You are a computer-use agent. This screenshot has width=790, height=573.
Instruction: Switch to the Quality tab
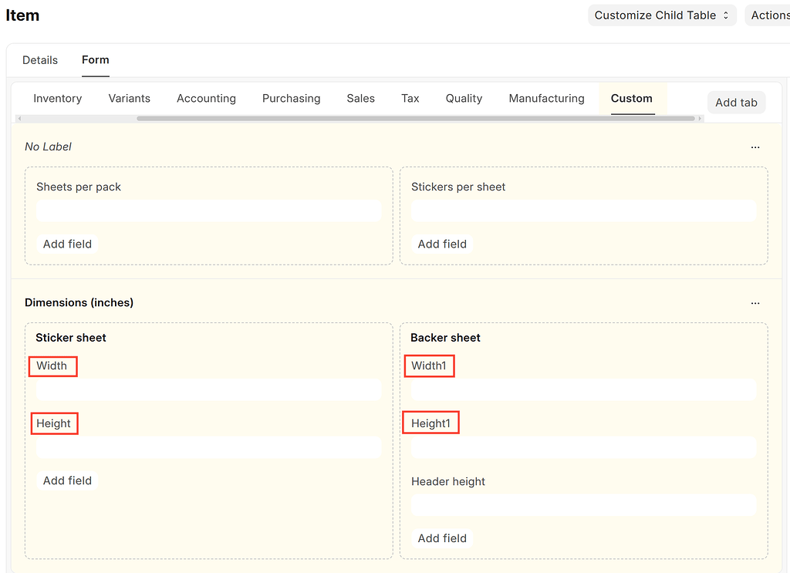[464, 98]
